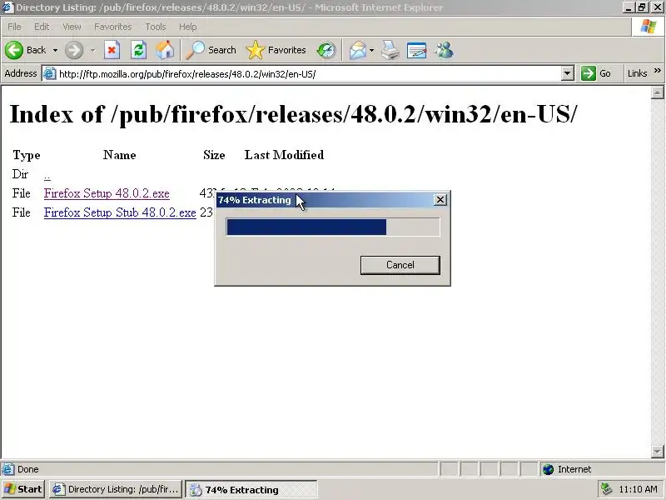Open the Edit menu
The width and height of the screenshot is (666, 500).
point(42,27)
